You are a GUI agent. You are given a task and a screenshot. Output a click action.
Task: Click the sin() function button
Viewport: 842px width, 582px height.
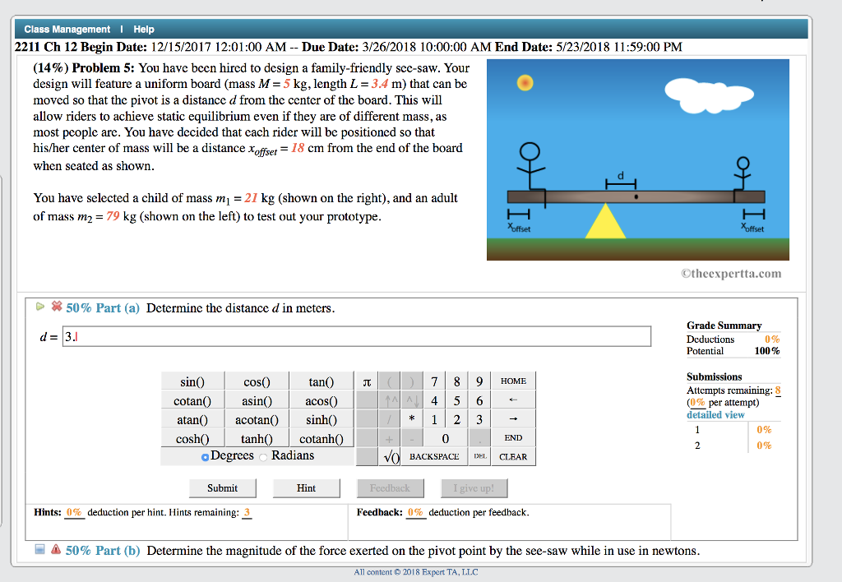click(191, 381)
